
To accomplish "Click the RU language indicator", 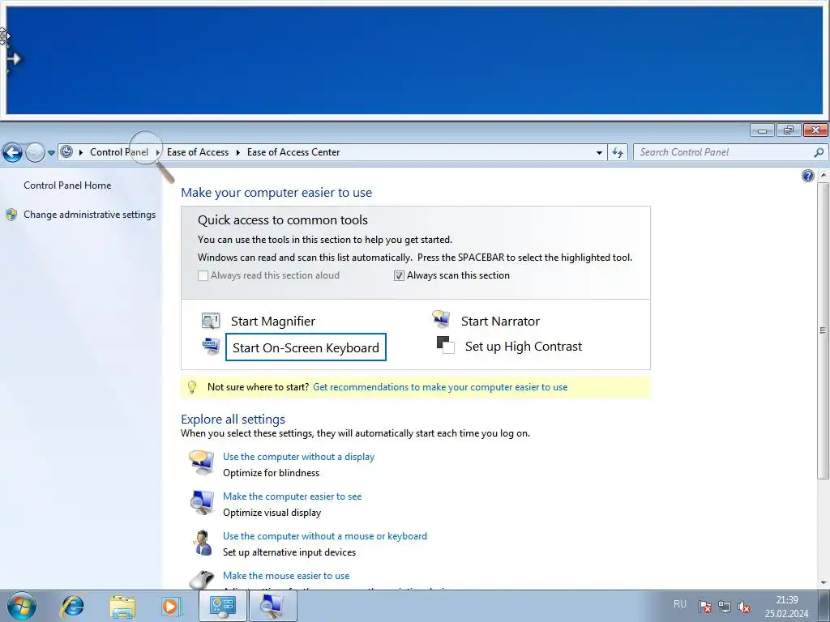I will (x=680, y=604).
